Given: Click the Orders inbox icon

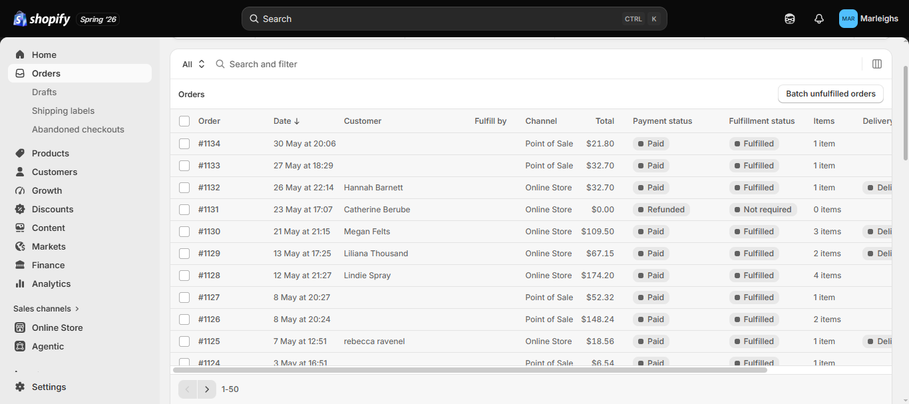Looking at the screenshot, I should (20, 73).
